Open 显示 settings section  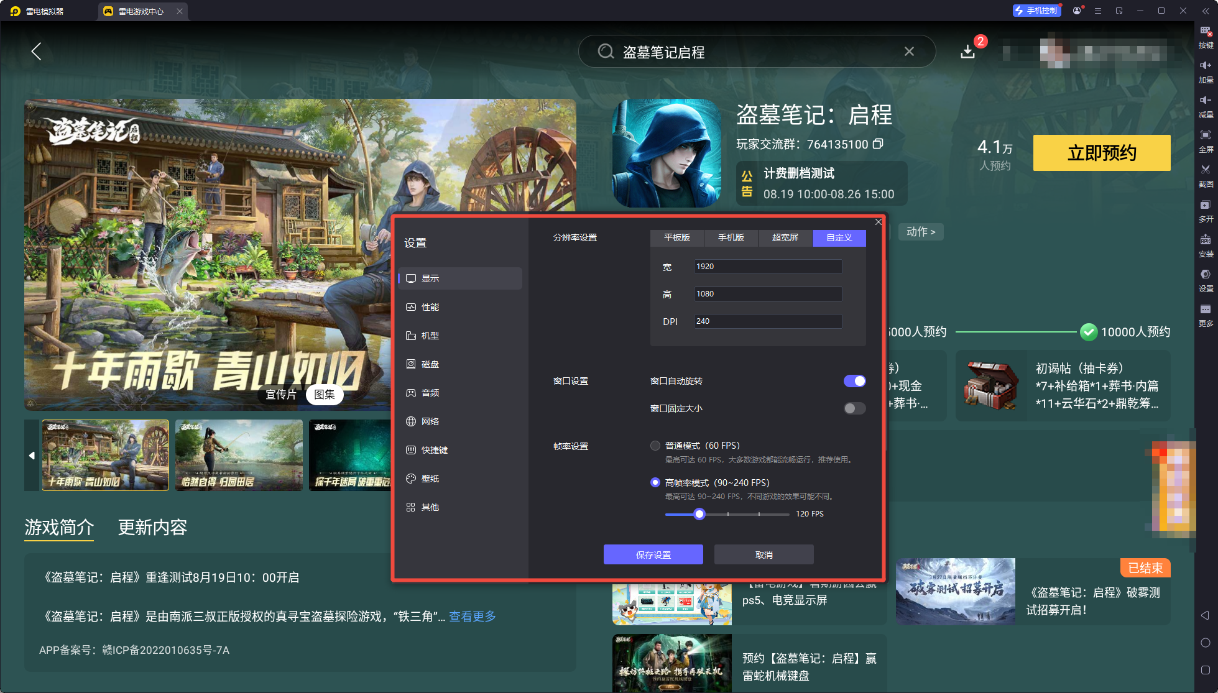coord(461,278)
